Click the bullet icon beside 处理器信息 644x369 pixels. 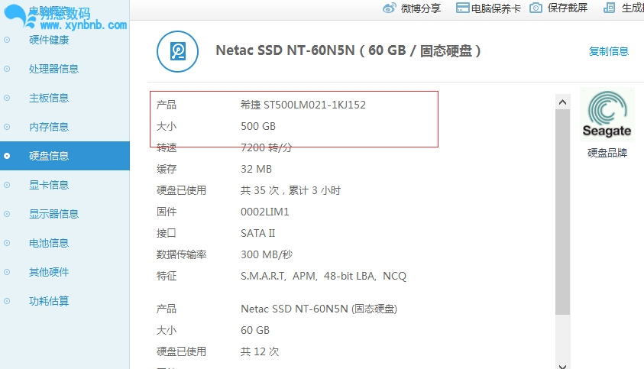[x=8, y=69]
